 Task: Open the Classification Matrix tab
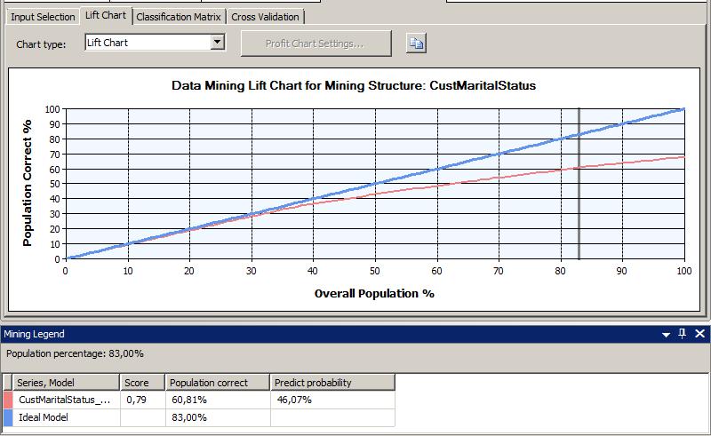[179, 17]
